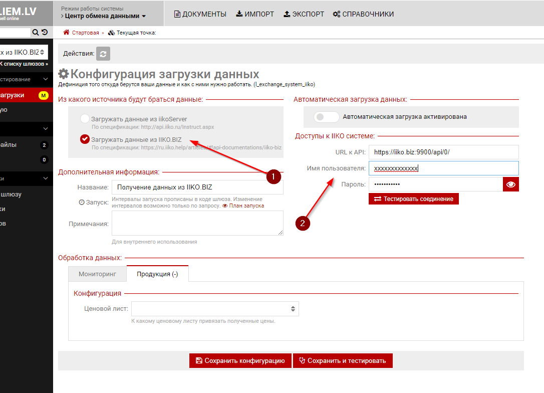
Task: Click the refresh icon next to Действия
Action: pyautogui.click(x=103, y=54)
